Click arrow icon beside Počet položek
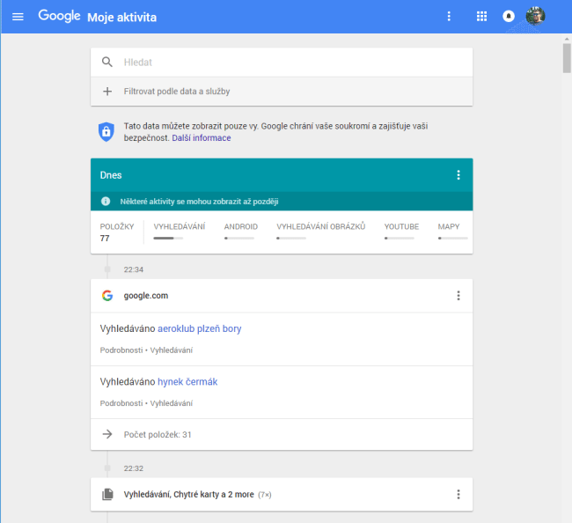Image resolution: width=572 pixels, height=523 pixels. tap(107, 434)
